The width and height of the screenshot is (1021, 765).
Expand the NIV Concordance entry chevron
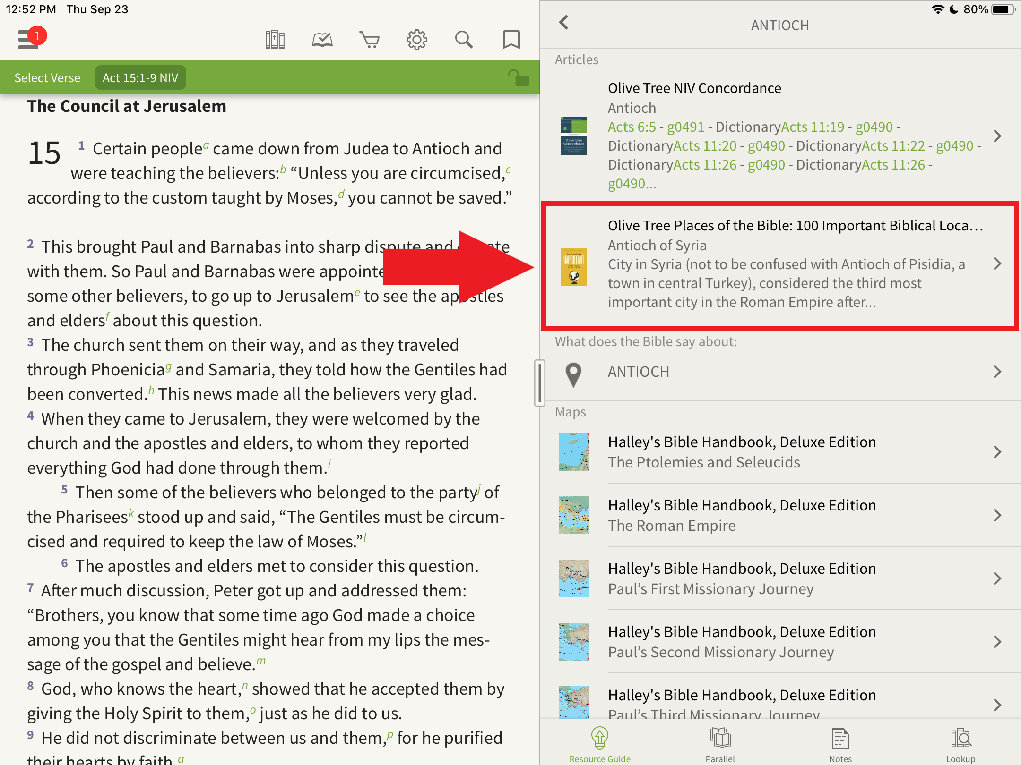pos(997,136)
